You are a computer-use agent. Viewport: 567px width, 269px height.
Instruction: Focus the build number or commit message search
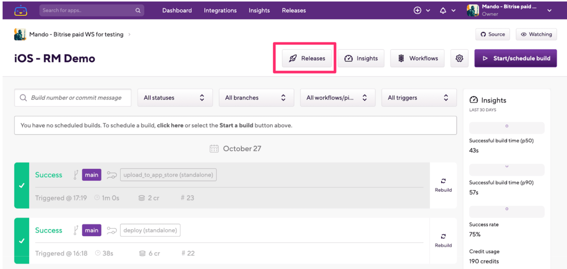pyautogui.click(x=73, y=98)
